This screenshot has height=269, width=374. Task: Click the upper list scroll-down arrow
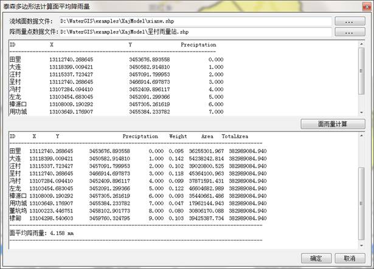point(362,112)
